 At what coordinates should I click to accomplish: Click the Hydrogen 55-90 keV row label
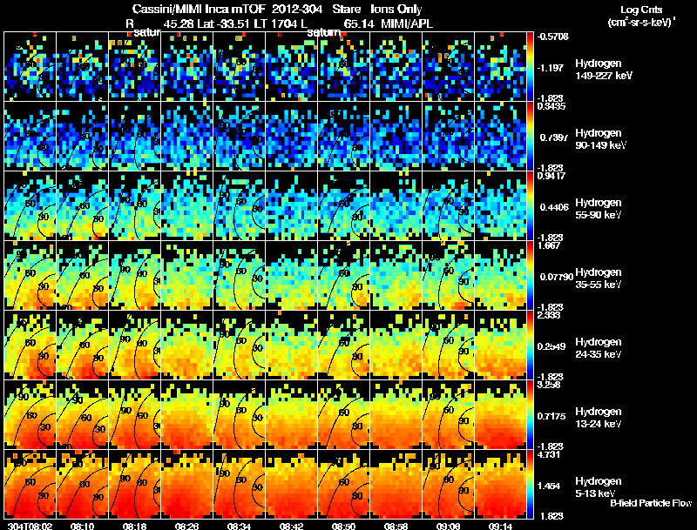[599, 209]
